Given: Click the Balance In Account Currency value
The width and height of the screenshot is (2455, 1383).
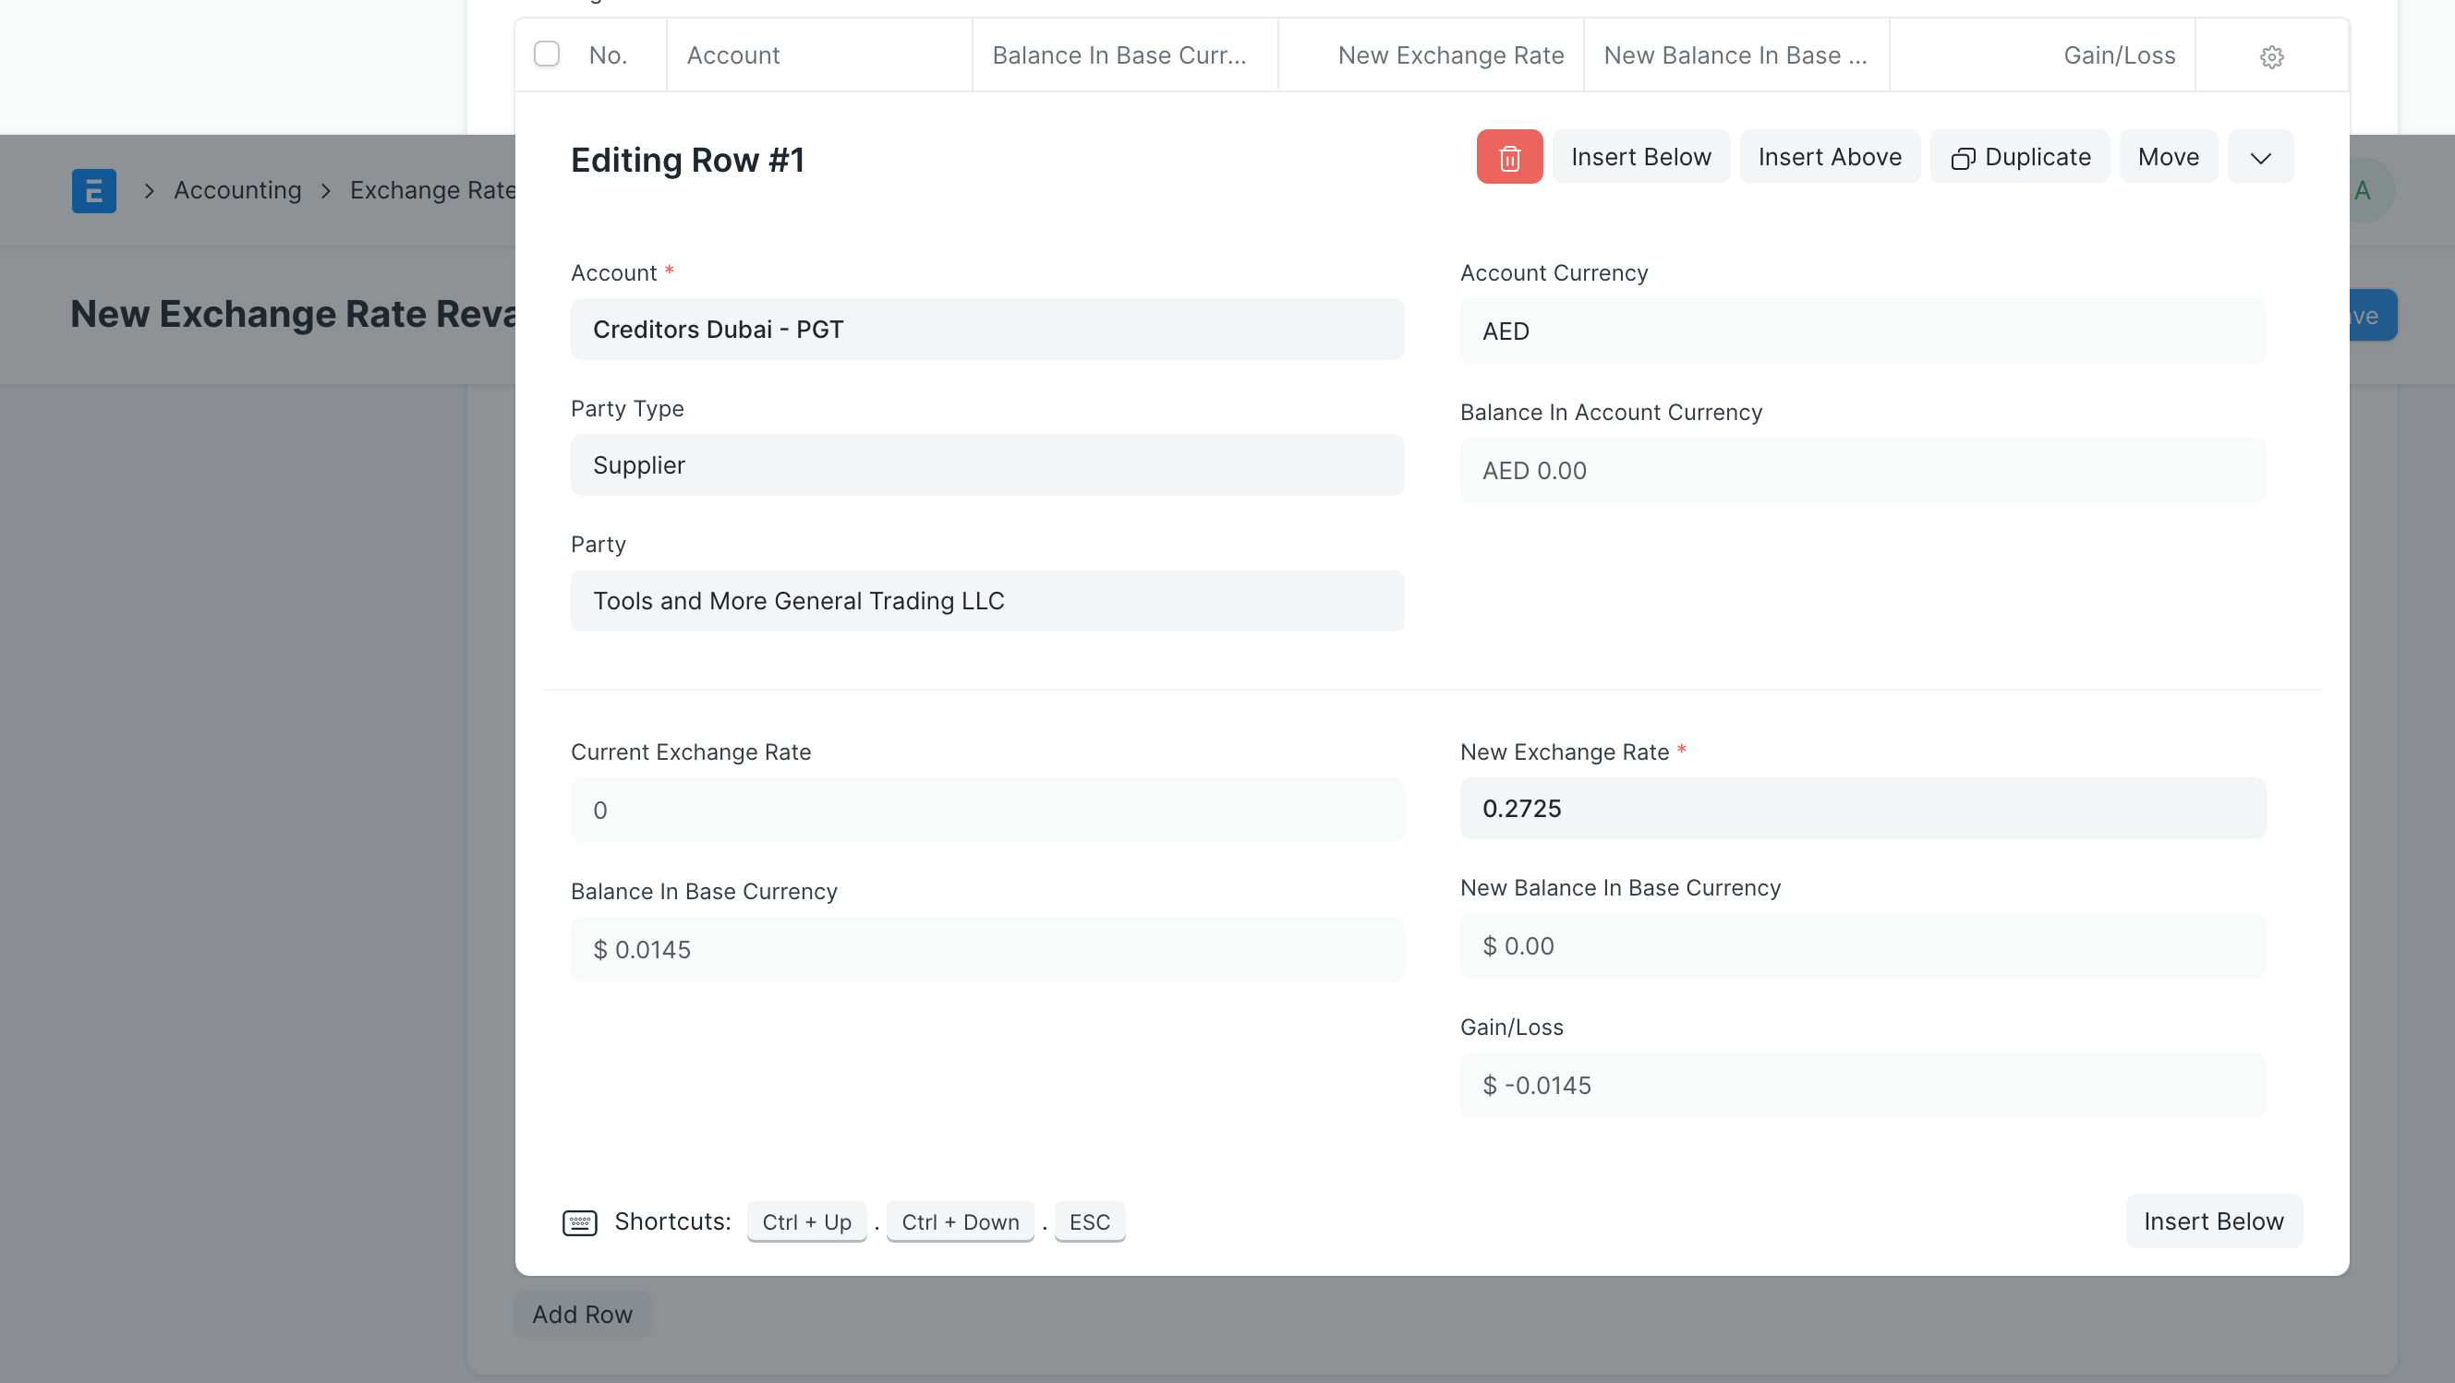Looking at the screenshot, I should click(1862, 471).
